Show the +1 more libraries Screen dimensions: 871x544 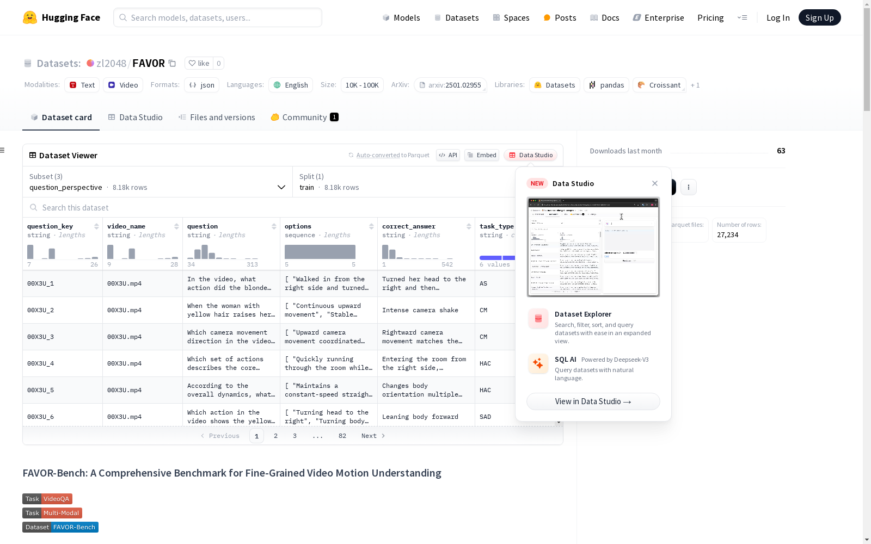pos(695,85)
